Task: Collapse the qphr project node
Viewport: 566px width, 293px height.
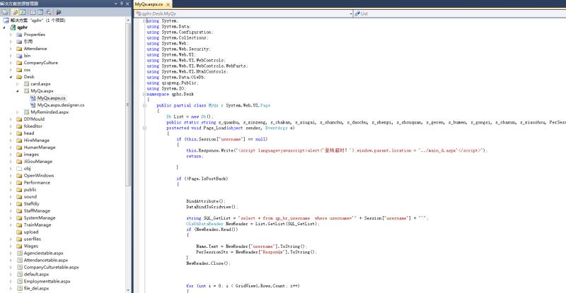Action: 4,28
